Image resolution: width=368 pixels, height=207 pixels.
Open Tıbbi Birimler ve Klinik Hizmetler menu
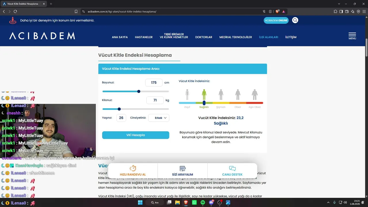coord(174,36)
